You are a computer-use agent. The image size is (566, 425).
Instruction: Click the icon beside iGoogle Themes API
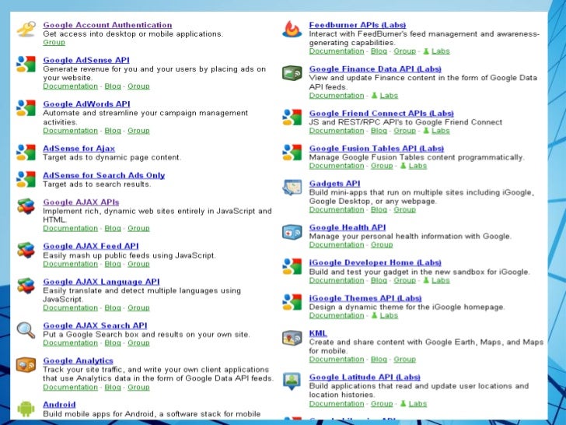[292, 302]
